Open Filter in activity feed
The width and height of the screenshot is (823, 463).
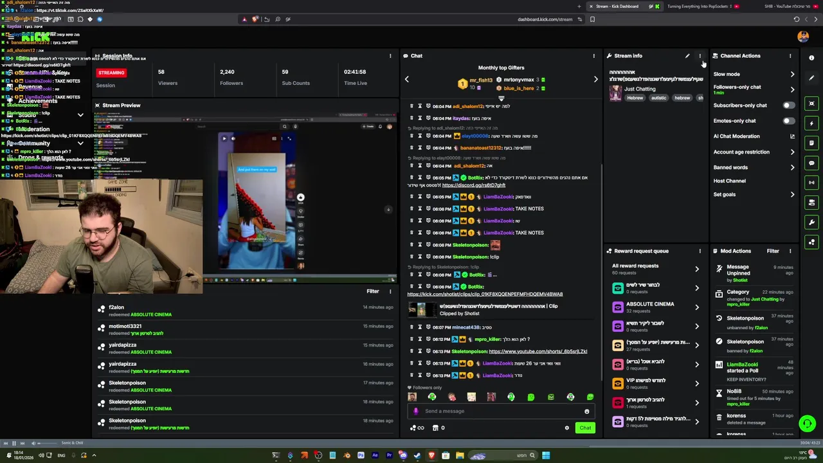(372, 291)
